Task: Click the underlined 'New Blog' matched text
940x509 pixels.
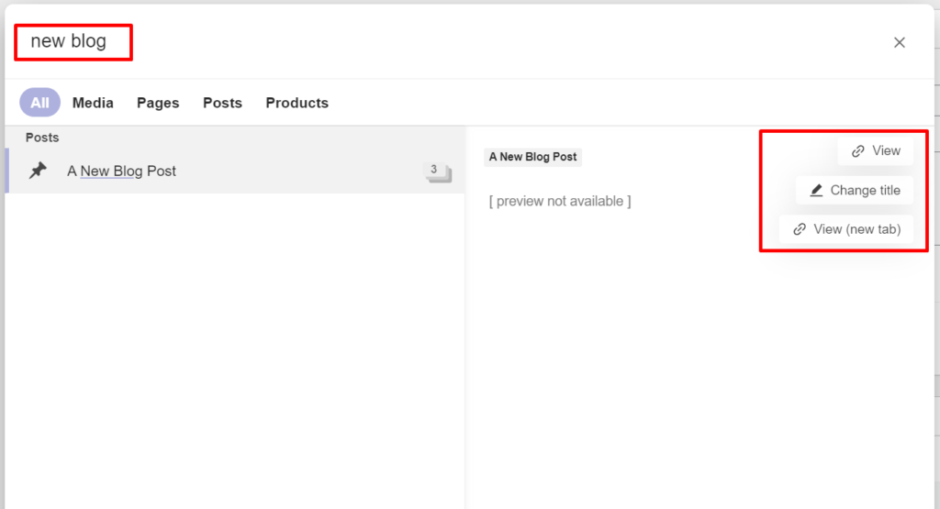Action: (111, 171)
